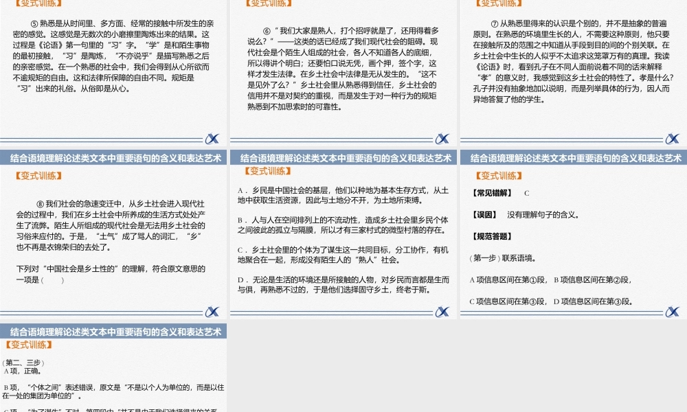
Task: Click the question line "下列对'中国社会是乡土性的'的理解"
Action: [x=111, y=268]
